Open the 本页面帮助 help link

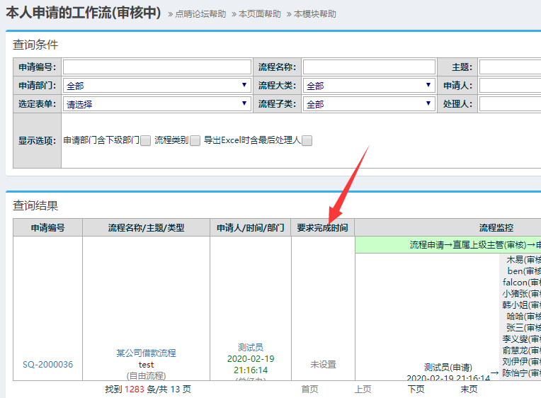259,14
